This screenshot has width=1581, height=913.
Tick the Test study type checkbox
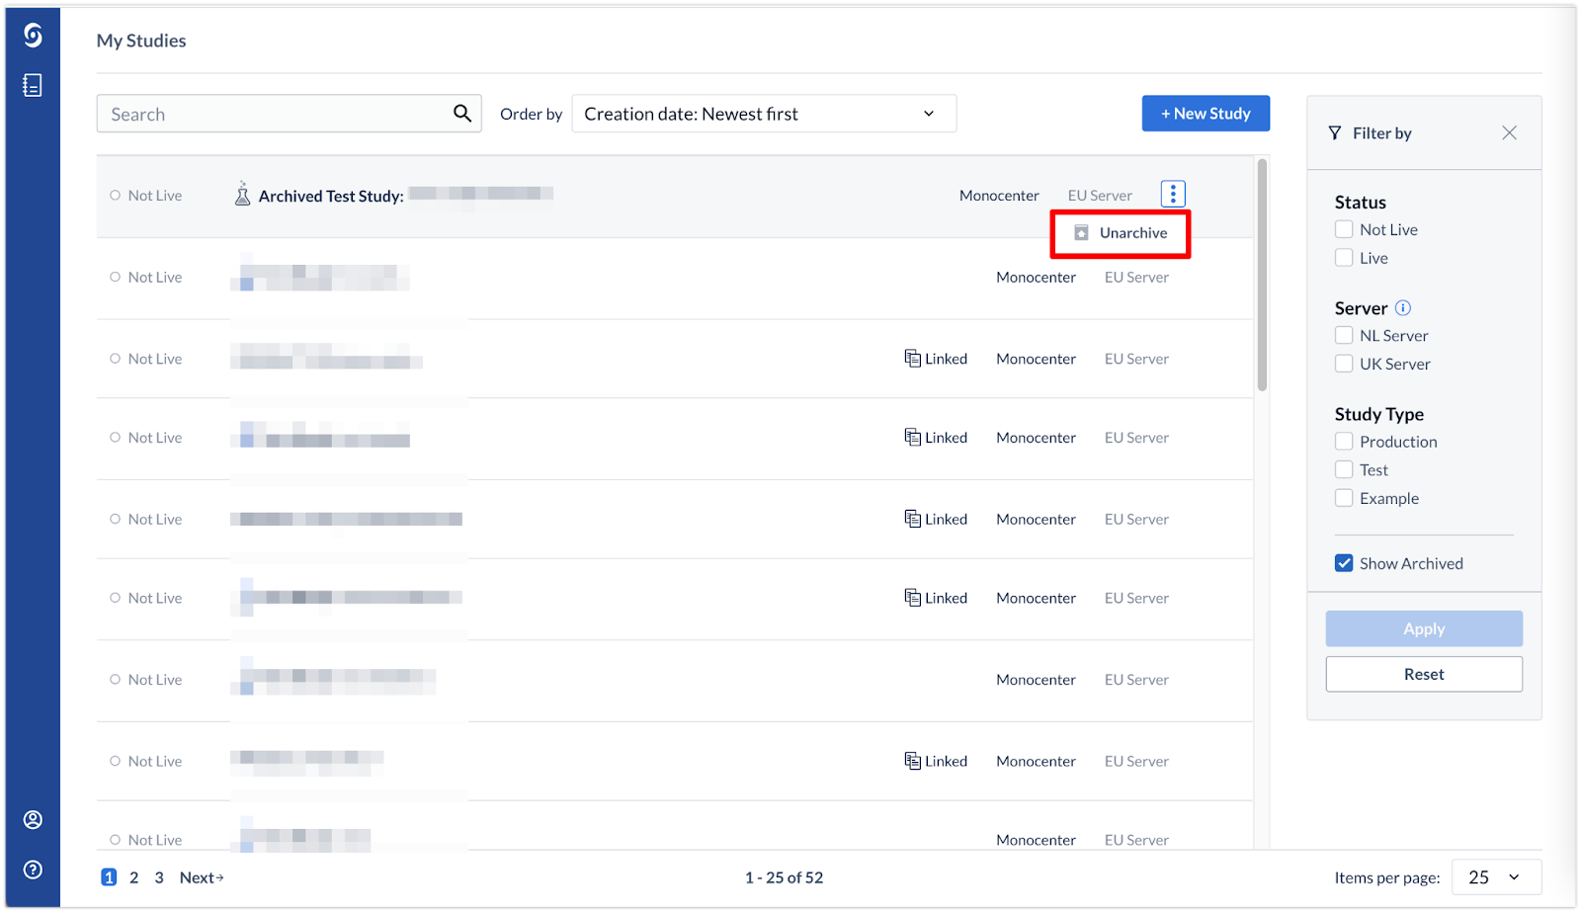1344,470
